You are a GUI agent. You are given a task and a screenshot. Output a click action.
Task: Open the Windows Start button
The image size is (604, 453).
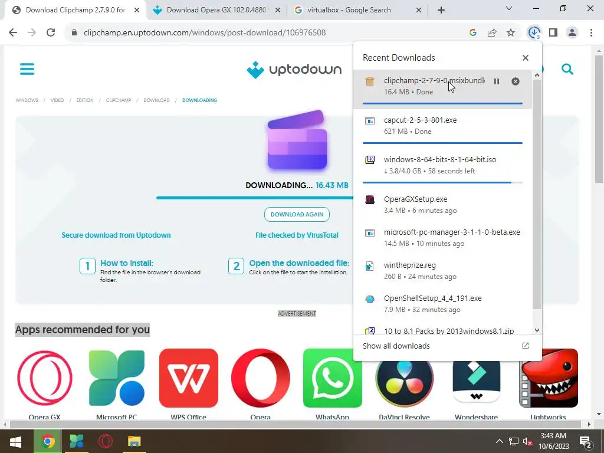point(16,441)
